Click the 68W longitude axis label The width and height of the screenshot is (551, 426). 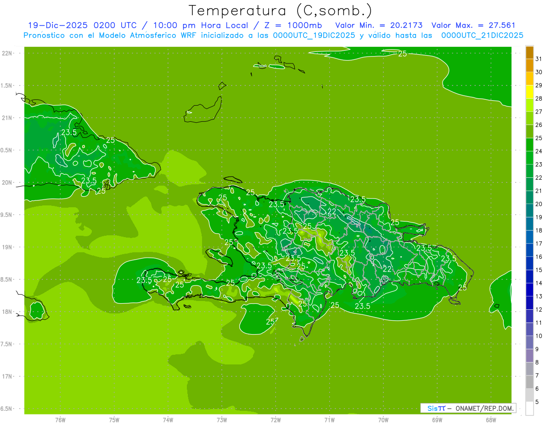[490, 420]
